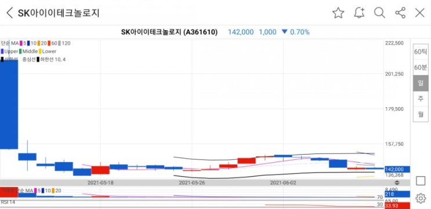Click the Upper band legend label

(11, 52)
